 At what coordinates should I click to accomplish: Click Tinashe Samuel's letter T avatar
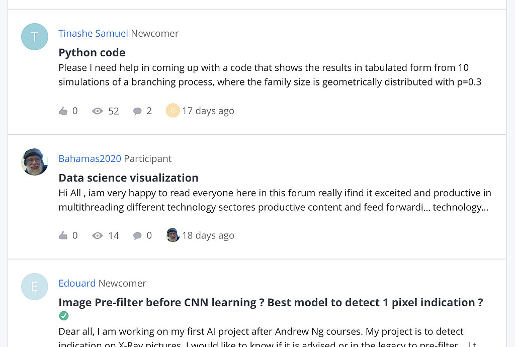click(x=35, y=37)
